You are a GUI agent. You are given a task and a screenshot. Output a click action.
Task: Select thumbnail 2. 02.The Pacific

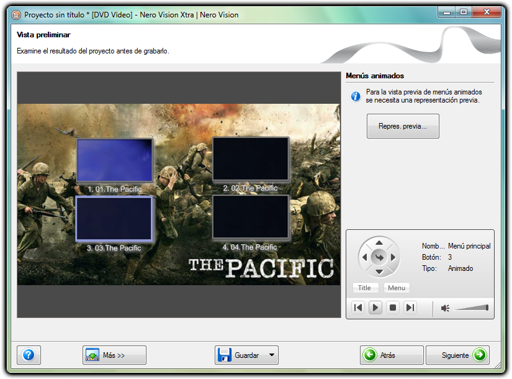(x=251, y=159)
